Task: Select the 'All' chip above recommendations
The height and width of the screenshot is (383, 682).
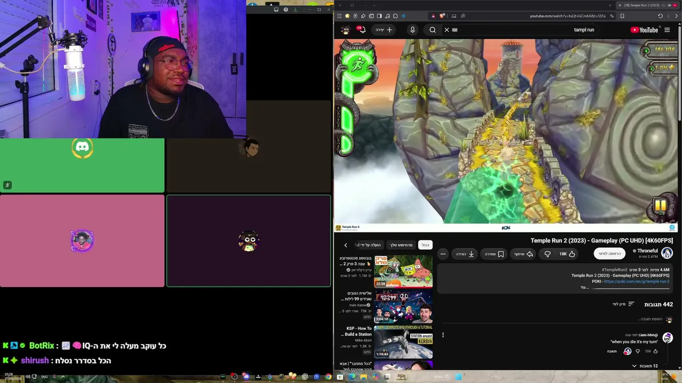Action: [x=425, y=245]
